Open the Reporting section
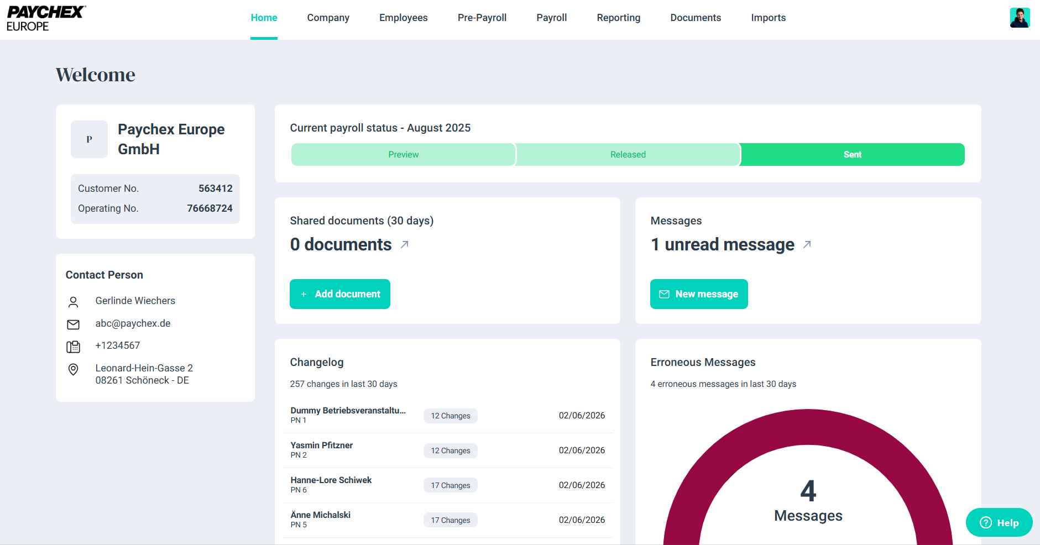 [618, 18]
